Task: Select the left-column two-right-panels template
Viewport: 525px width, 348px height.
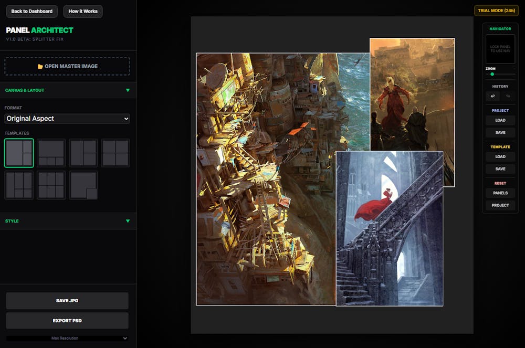Action: click(x=83, y=153)
